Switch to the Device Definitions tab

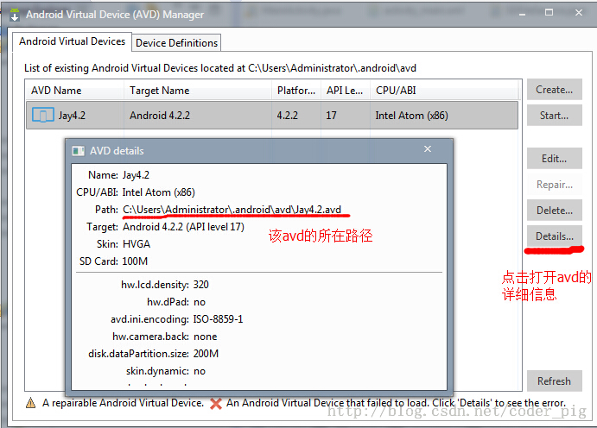[177, 42]
